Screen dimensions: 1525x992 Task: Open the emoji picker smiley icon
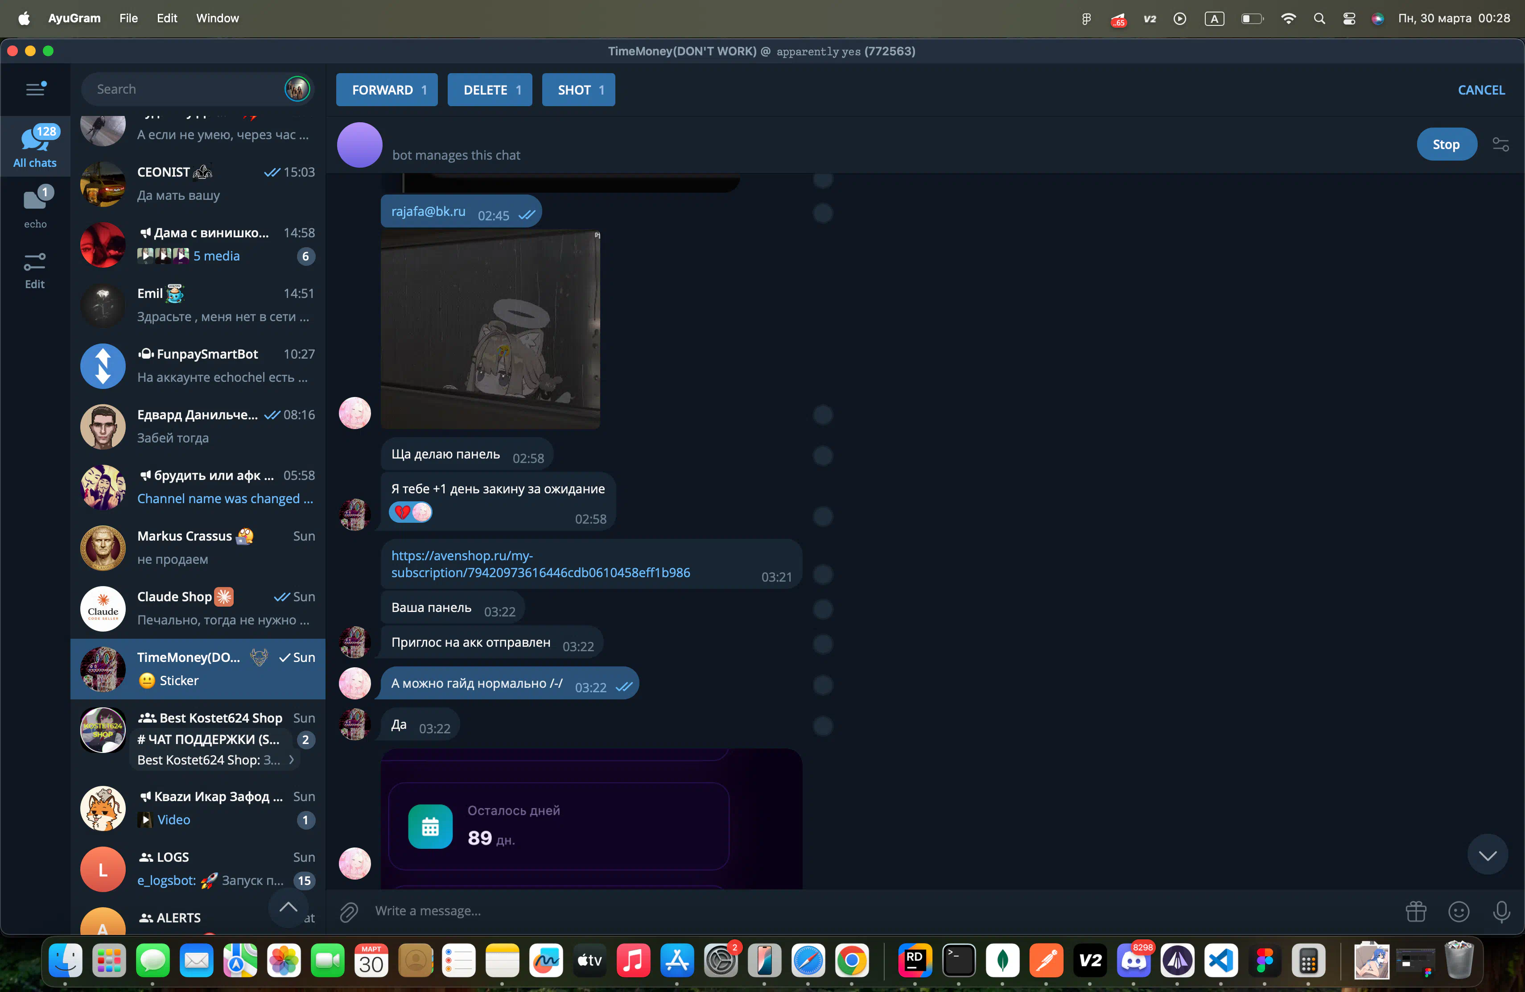tap(1459, 911)
